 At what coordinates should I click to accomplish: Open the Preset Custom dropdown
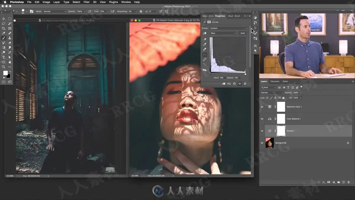228,28
